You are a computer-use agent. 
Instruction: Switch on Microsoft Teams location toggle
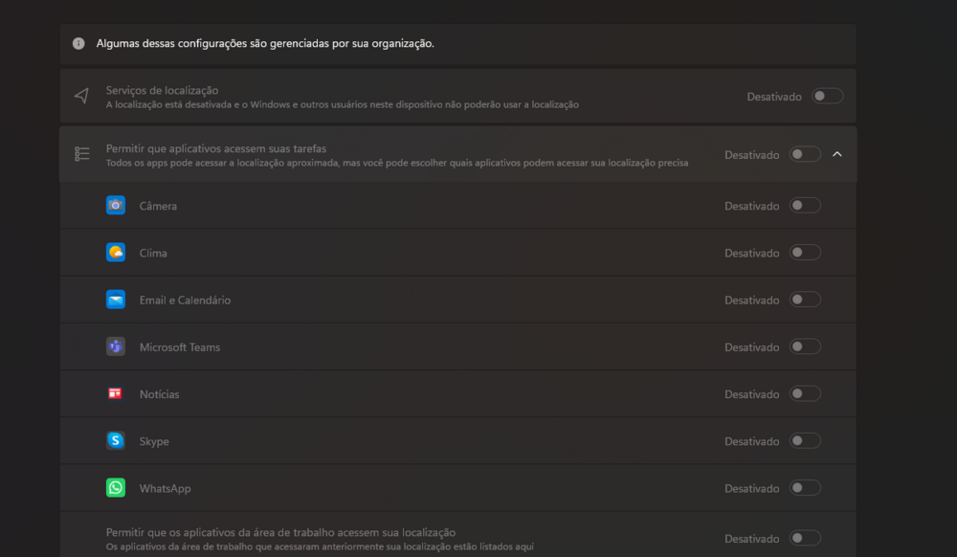(805, 346)
